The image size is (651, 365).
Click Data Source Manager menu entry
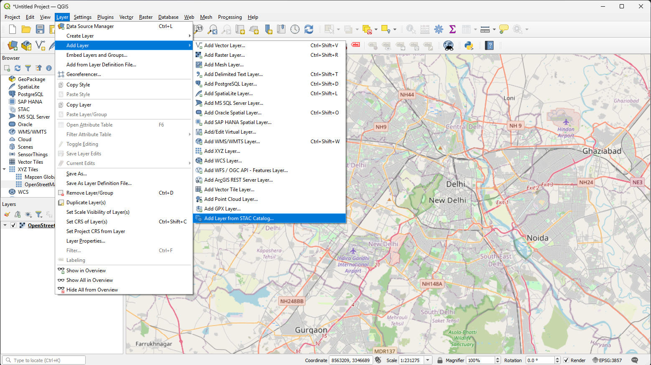(124, 26)
